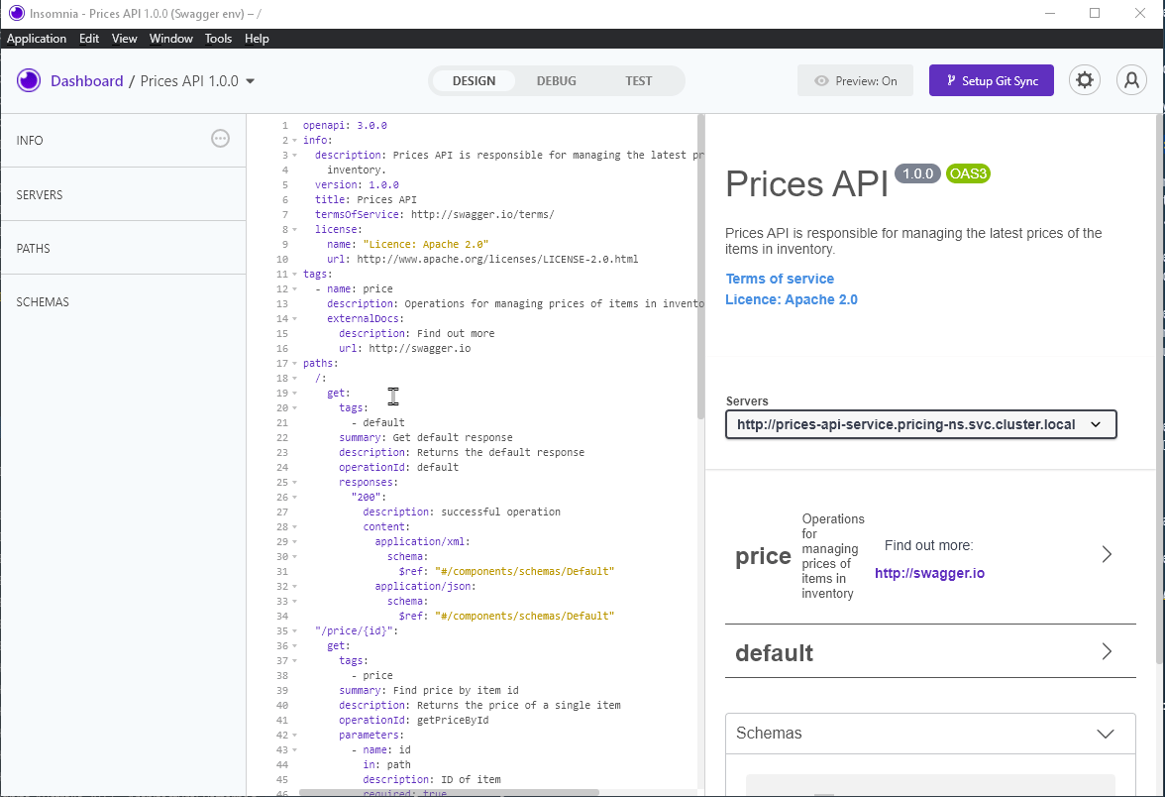
Task: Click the editor horizontal scrollbar thumb
Action: pos(449,793)
